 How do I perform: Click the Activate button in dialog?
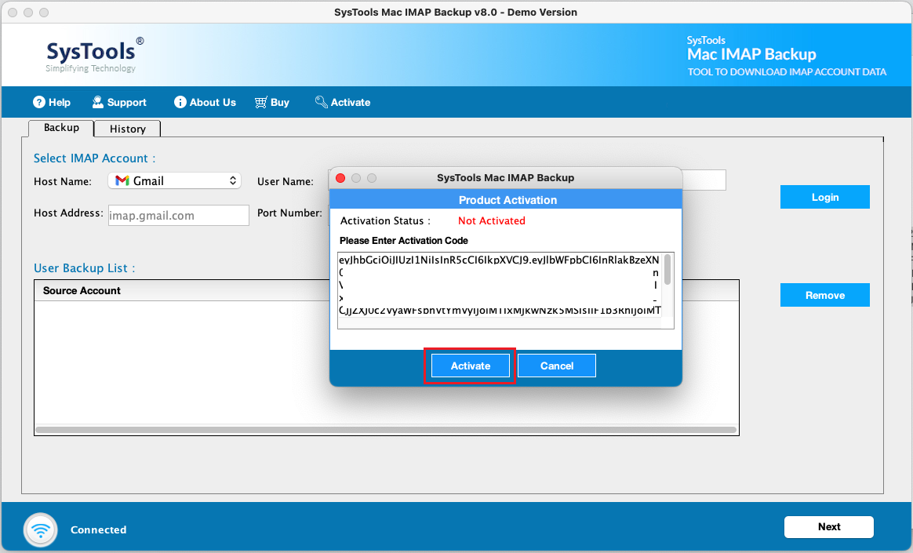[x=471, y=366]
